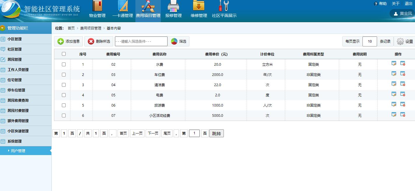This screenshot has height=191, width=415.
Task: Select the 旅游费 row checkbox
Action: pyautogui.click(x=63, y=105)
